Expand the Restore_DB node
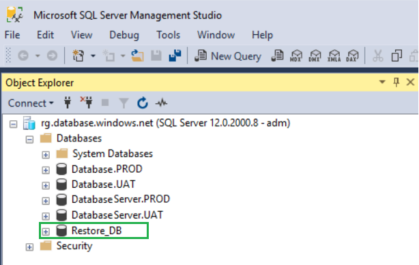The image size is (419, 265). click(46, 232)
